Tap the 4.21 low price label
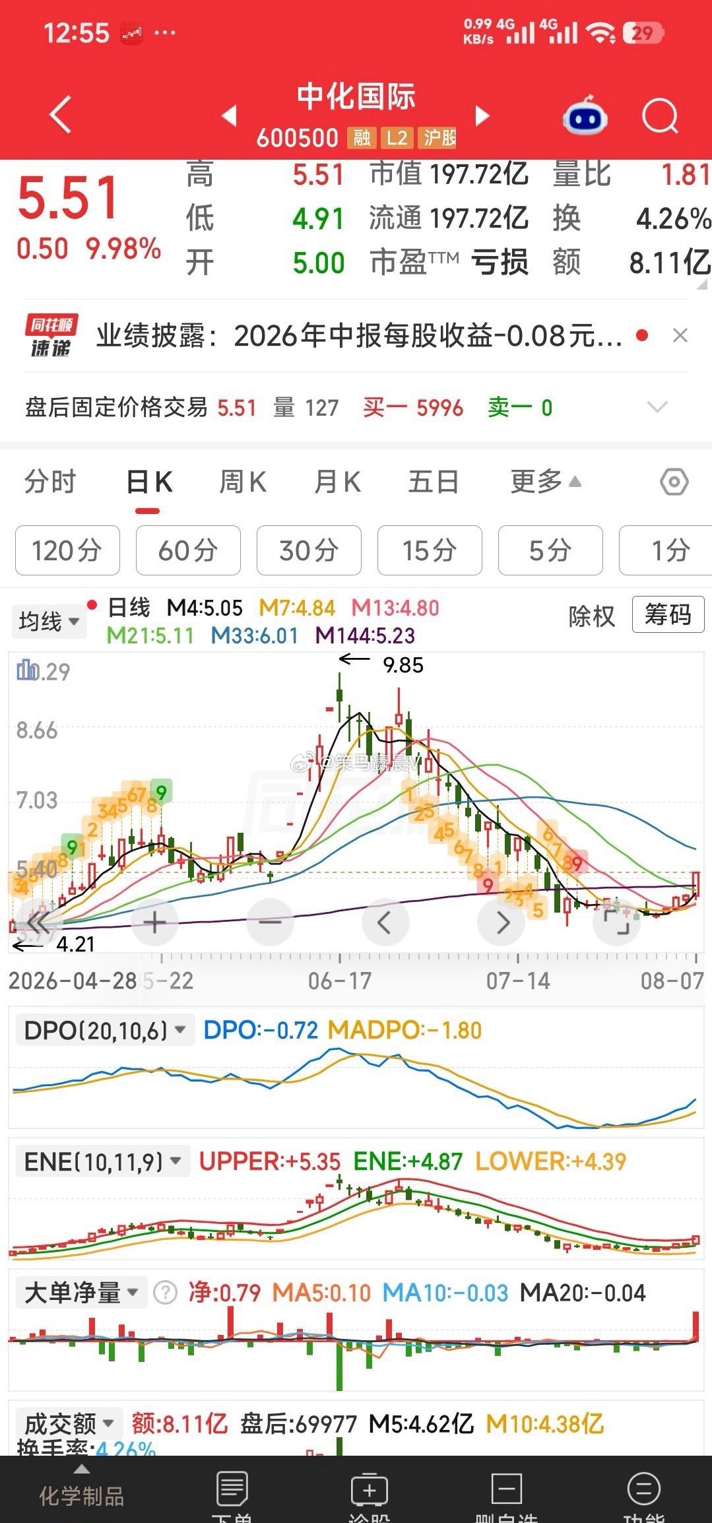This screenshot has width=712, height=1523. click(75, 944)
